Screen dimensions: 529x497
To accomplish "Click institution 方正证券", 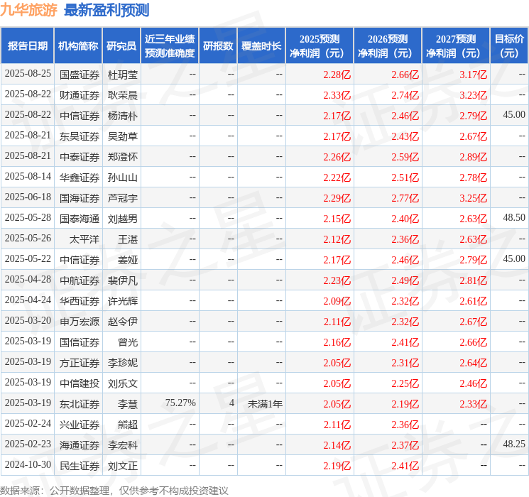I will pos(80,363).
